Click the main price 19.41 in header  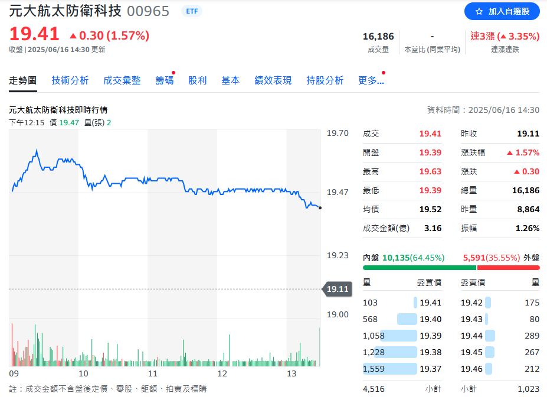coord(34,34)
